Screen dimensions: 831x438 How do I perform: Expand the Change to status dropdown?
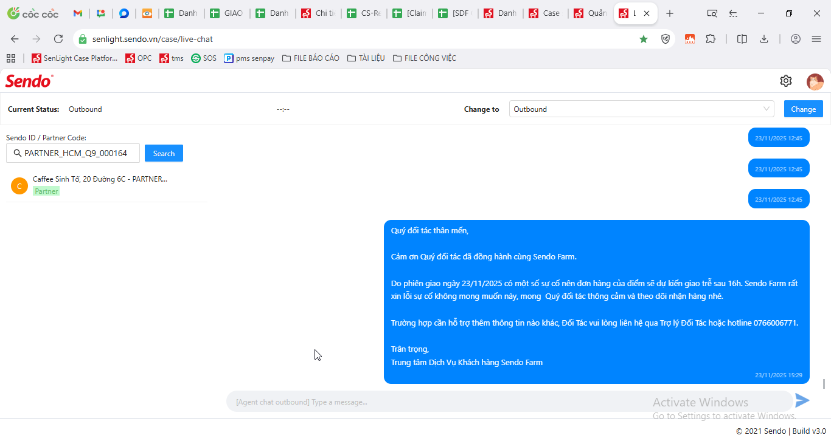coord(641,109)
